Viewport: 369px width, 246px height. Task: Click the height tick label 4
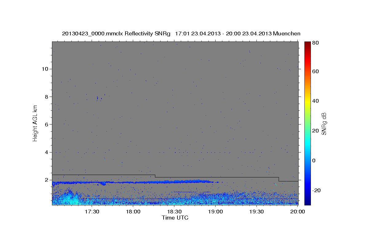(46, 152)
